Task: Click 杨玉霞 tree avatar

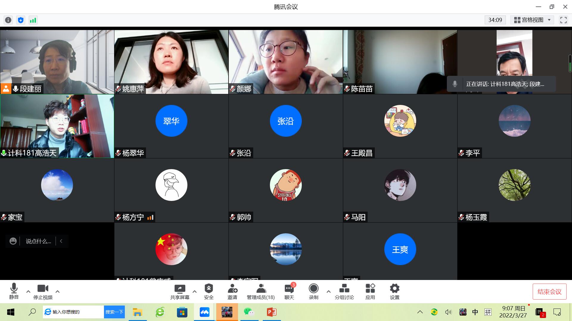Action: (515, 185)
